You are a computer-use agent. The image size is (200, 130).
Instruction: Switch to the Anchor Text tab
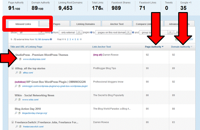click(x=117, y=24)
